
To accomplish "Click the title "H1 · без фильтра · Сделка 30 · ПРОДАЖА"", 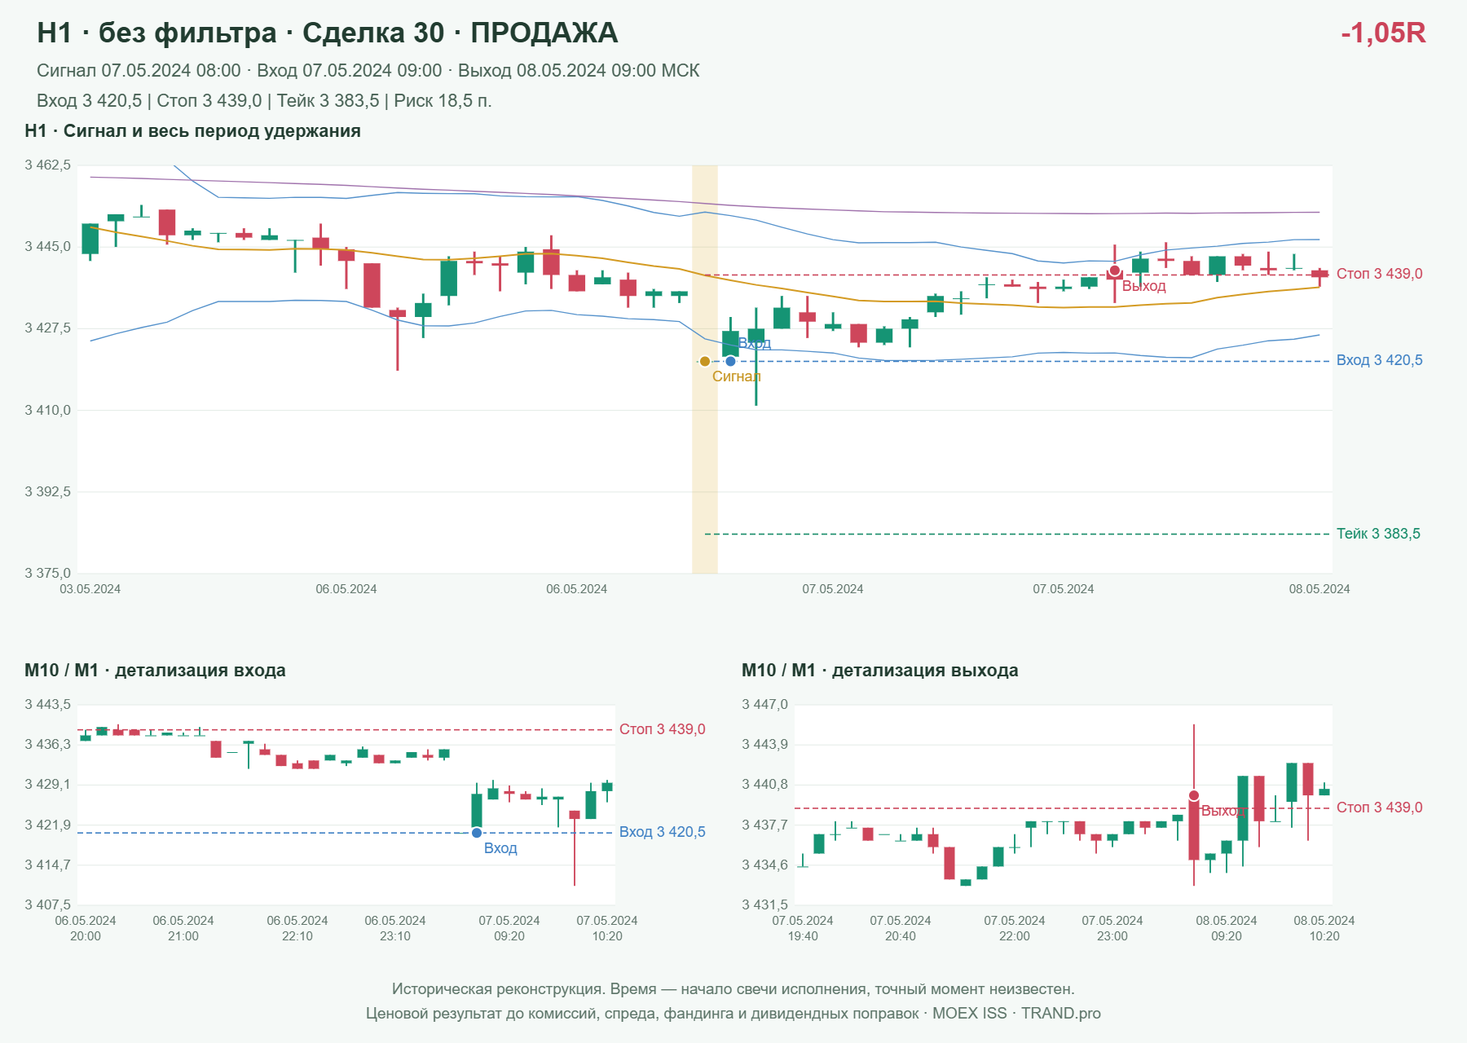I will [x=328, y=33].
